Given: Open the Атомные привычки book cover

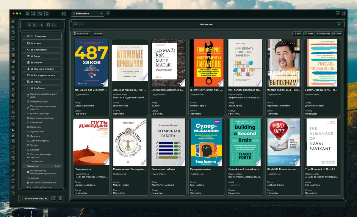Looking at the screenshot, I should 130,63.
